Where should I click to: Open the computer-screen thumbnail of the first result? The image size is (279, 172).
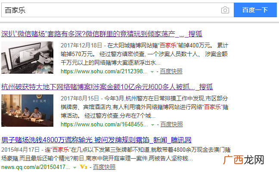point(27,58)
